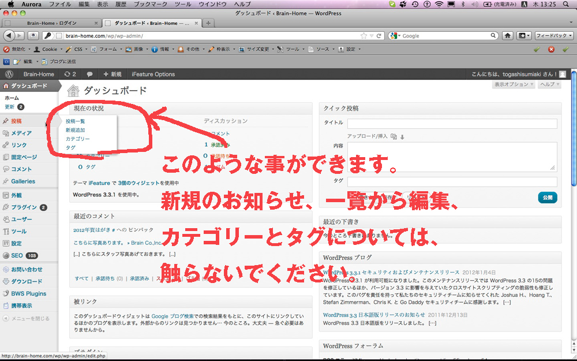
Task: Click the 設定 settings icon in sidebar
Action: (6, 244)
